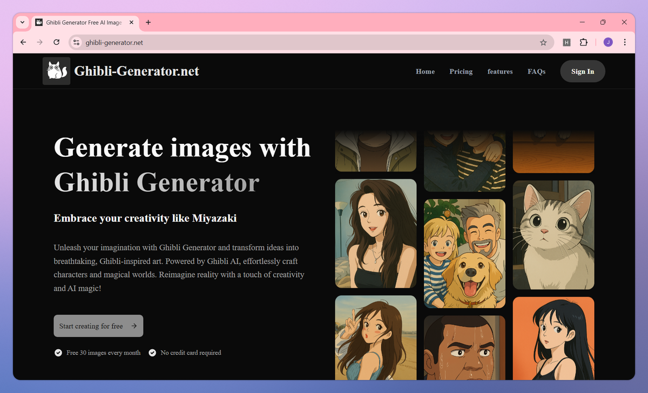Open the Pricing nav link
The width and height of the screenshot is (648, 393).
[461, 71]
